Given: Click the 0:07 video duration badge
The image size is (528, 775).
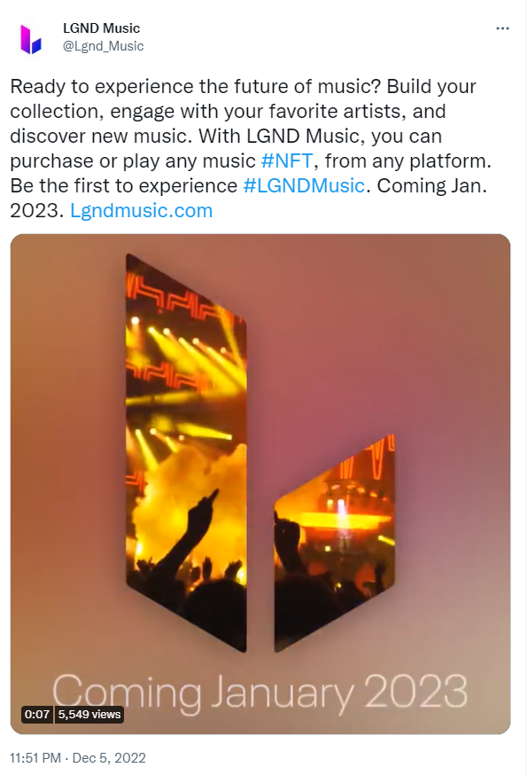Looking at the screenshot, I should 37,714.
